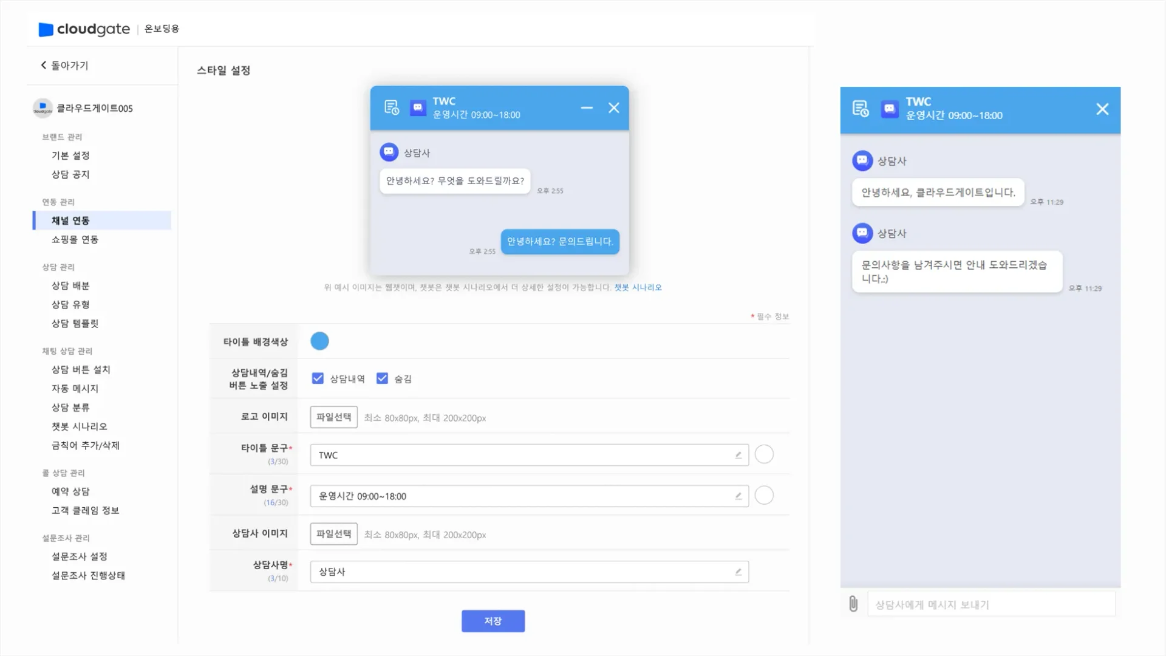Screen dimensions: 1166x656
Task: Click pencil edit icon in 상담사명 field
Action: 738,572
